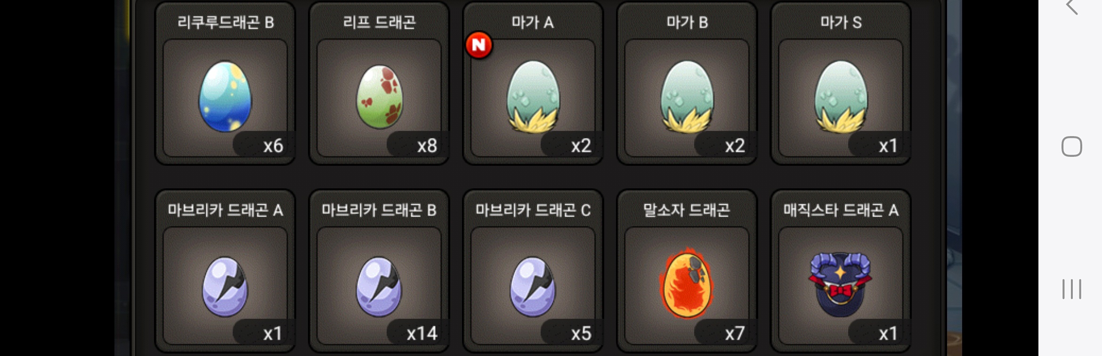Tap the 마브리카 드래곤 B purple egg
1102x356 pixels.
click(x=379, y=286)
